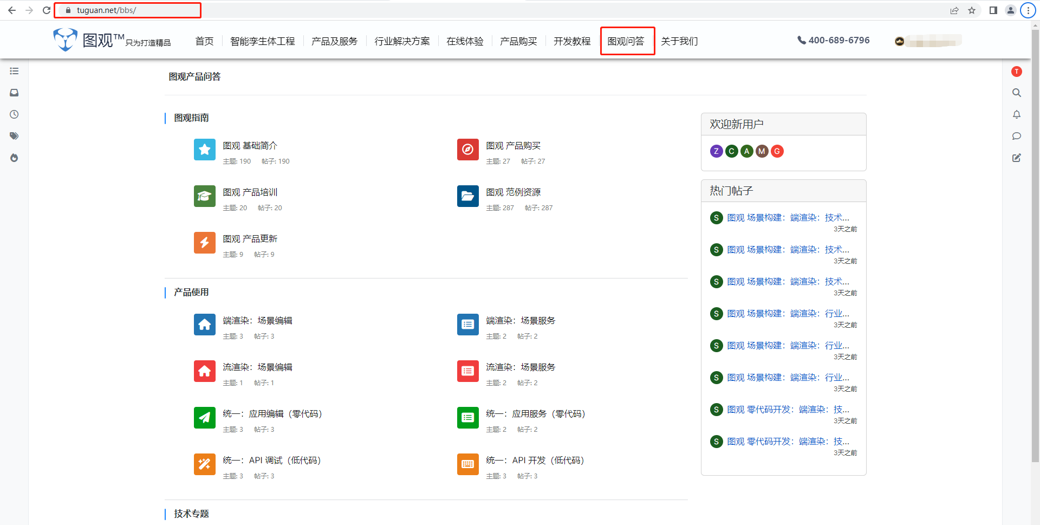Open the left sidebar inbox icon
This screenshot has width=1040, height=525.
14,93
